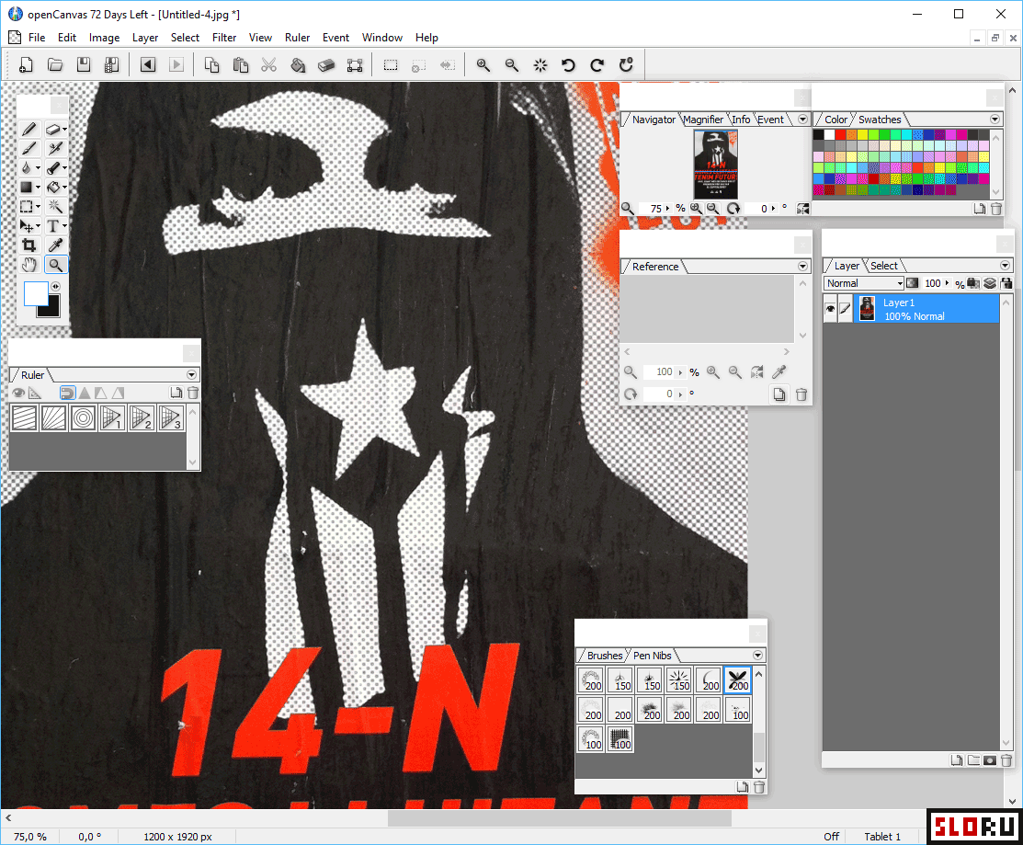Open the Layer menu
The width and height of the screenshot is (1023, 845).
coord(145,37)
